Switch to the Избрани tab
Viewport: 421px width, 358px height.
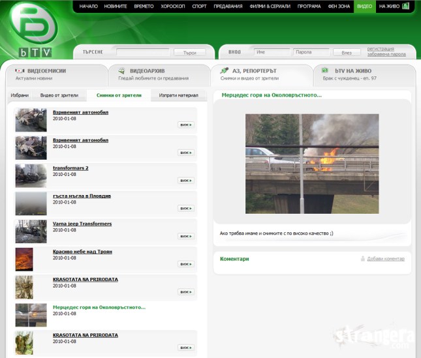pos(20,95)
